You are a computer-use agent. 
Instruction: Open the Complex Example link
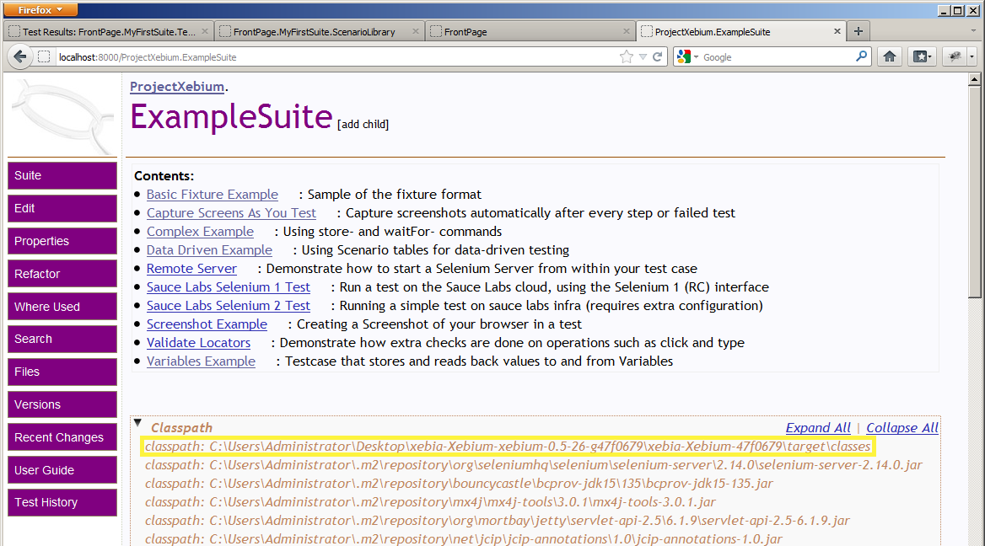click(201, 232)
